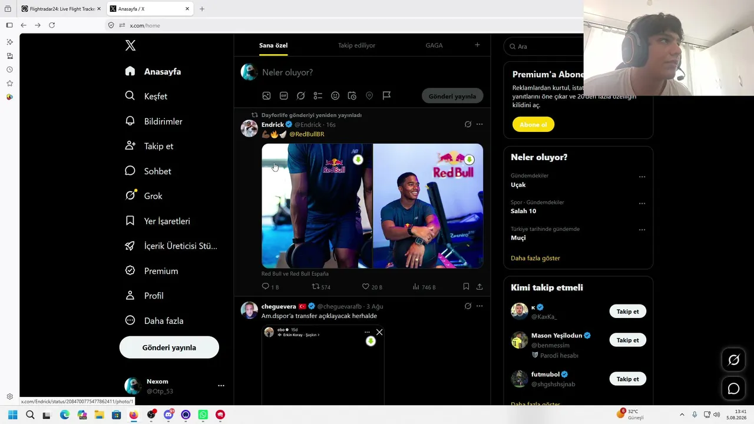Open the left Red Bull shirt photo
Screen dimensions: 754x424
pos(317,206)
